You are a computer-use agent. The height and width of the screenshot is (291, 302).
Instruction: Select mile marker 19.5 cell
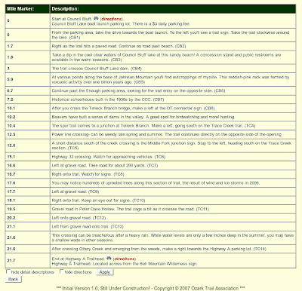[x=27, y=209]
